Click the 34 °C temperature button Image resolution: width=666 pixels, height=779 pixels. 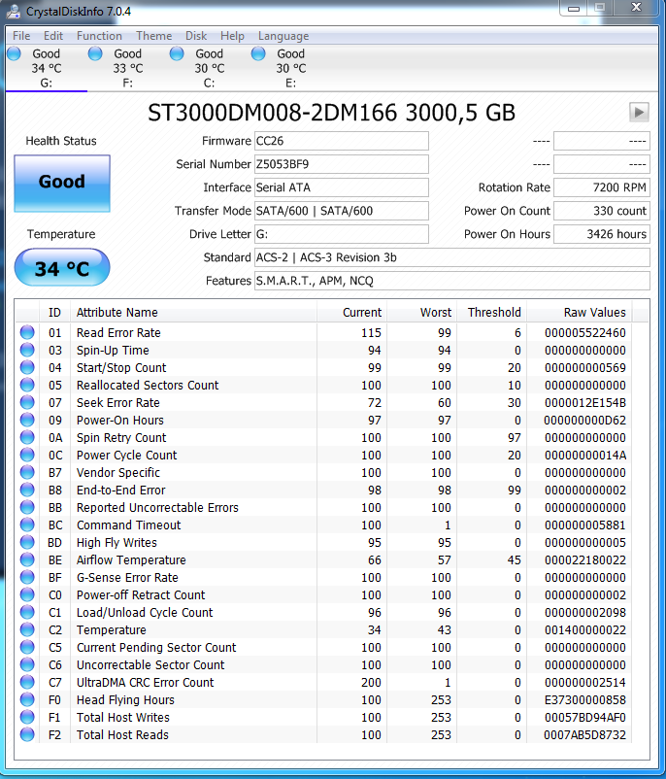62,269
